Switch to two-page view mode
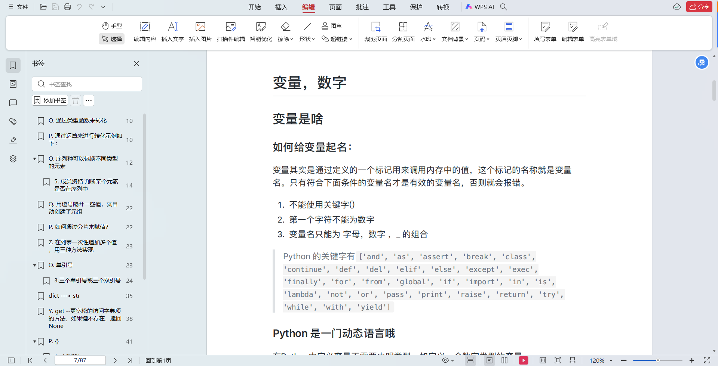718x366 pixels. (x=504, y=360)
